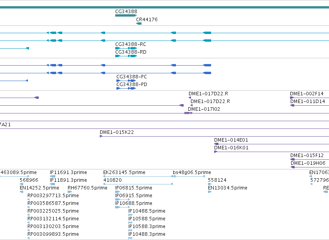Image resolution: width=329 pixels, height=240 pixels.
Task: Click the DME1-015K22 feature label
Action: 117,132
